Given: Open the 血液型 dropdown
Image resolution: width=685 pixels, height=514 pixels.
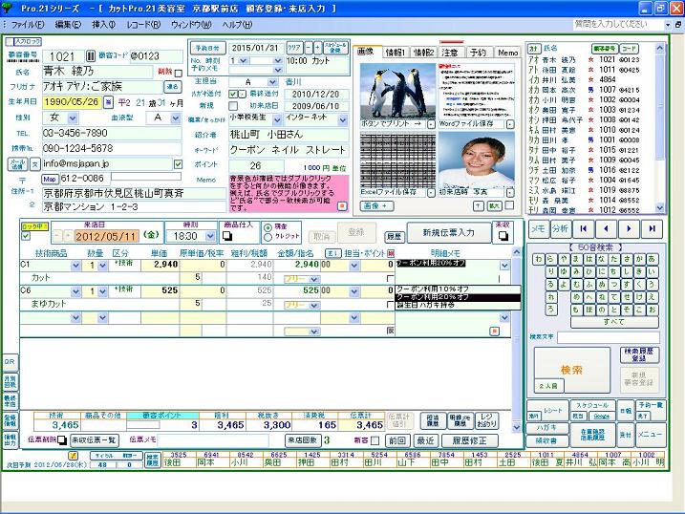Looking at the screenshot, I should tap(175, 118).
